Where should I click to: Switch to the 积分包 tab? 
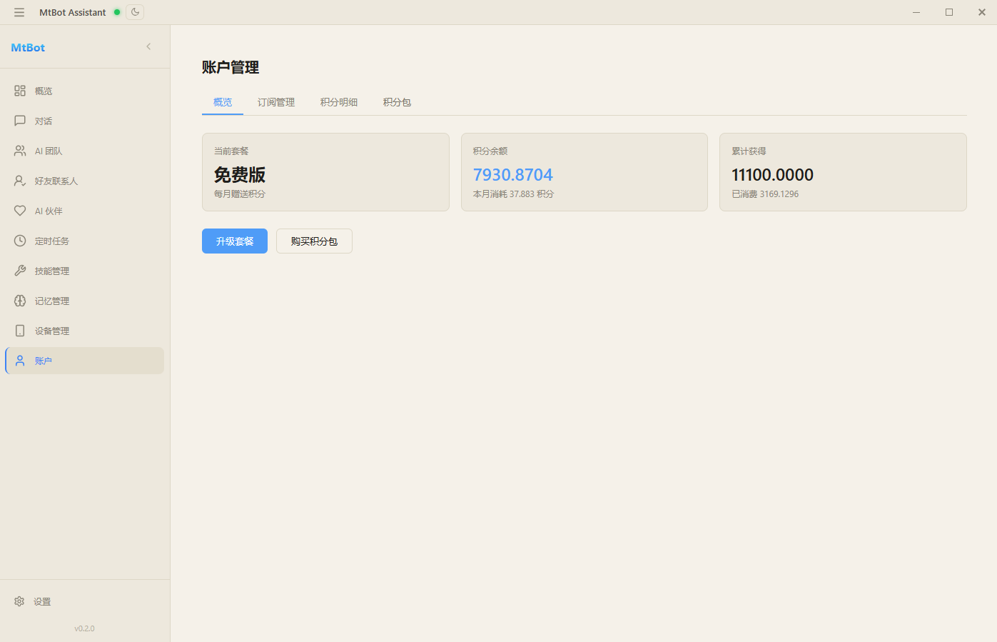point(397,102)
